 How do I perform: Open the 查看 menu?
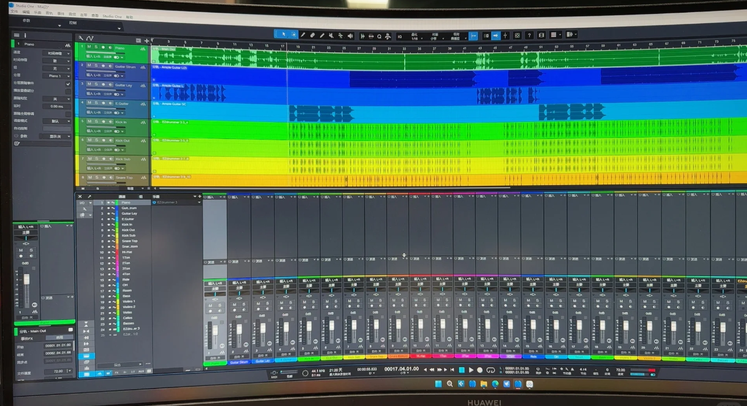[95, 15]
